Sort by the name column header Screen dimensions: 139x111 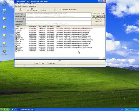click(x=22, y=27)
